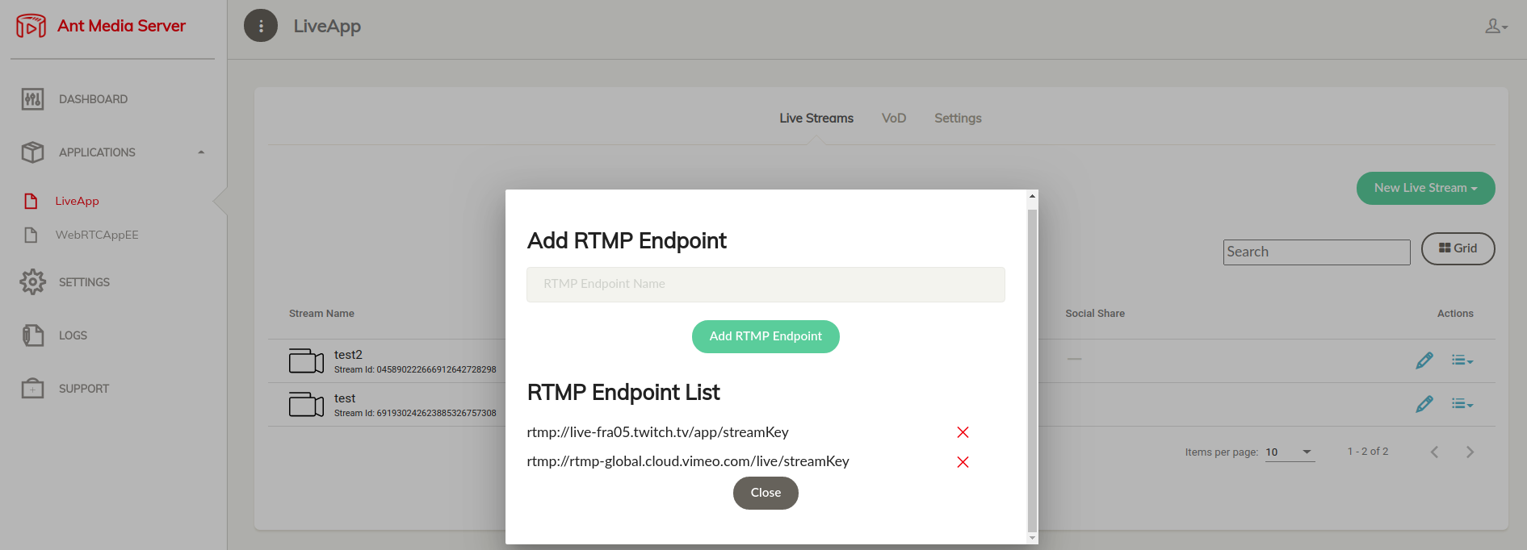Click the test Stream Id text
Screen dimensions: 1527x550
tap(415, 413)
